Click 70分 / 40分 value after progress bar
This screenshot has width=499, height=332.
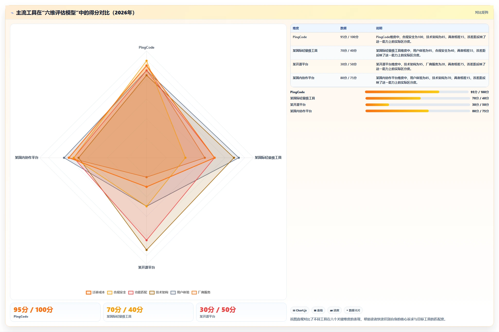pos(480,98)
